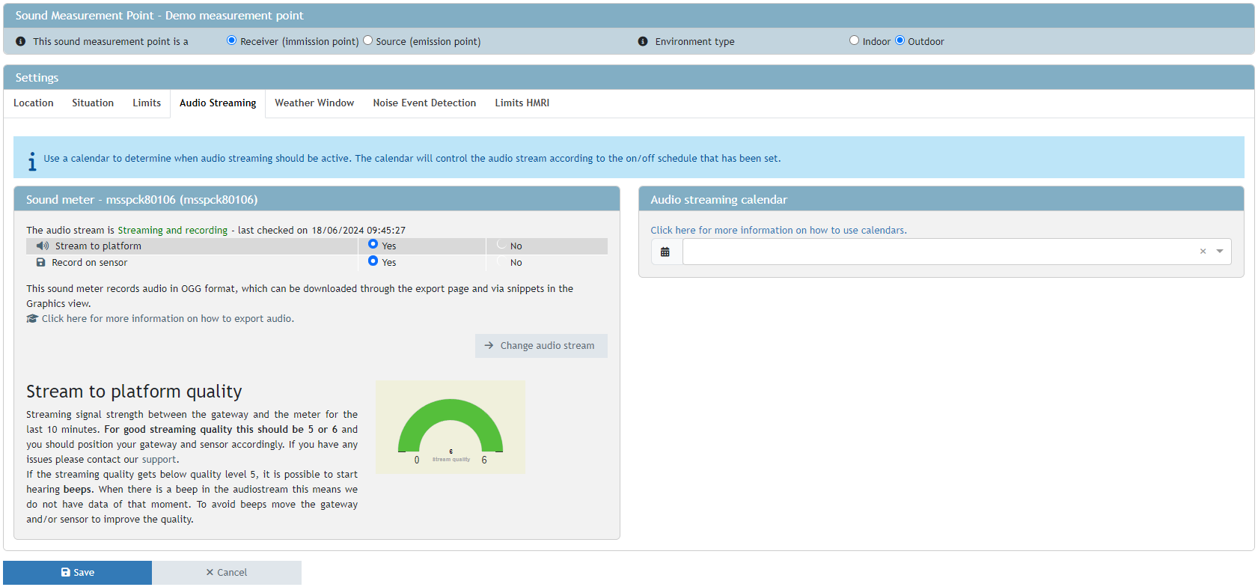Click the info icon beside 'This sound measurement point'
The height and width of the screenshot is (587, 1258).
[x=20, y=42]
